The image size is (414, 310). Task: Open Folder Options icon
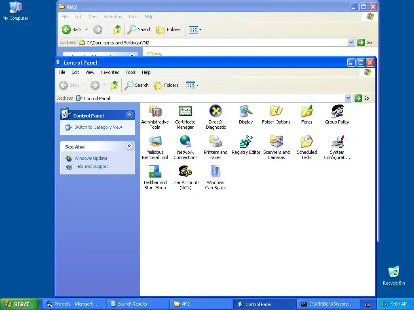click(276, 115)
